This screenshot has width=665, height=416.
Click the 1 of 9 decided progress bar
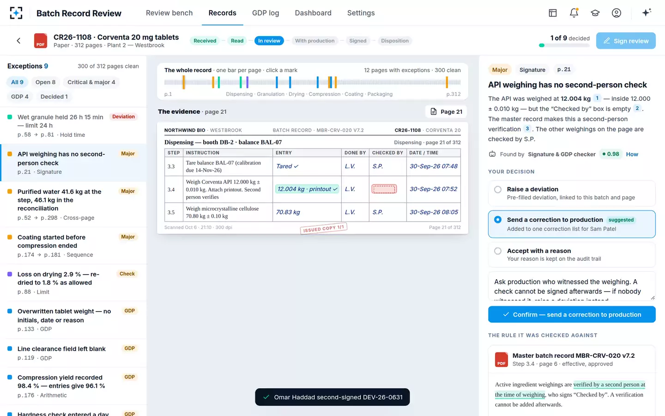(x=564, y=45)
